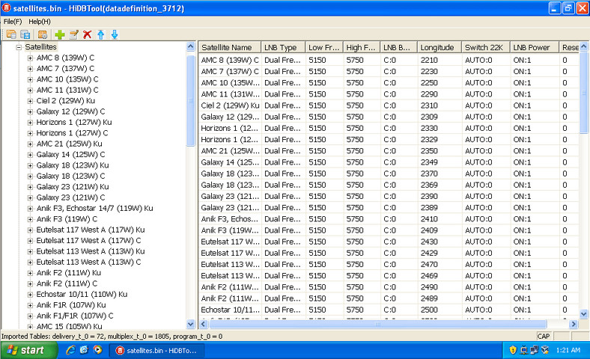Click the media player quick launch icon
The width and height of the screenshot is (590, 359).
click(98, 350)
